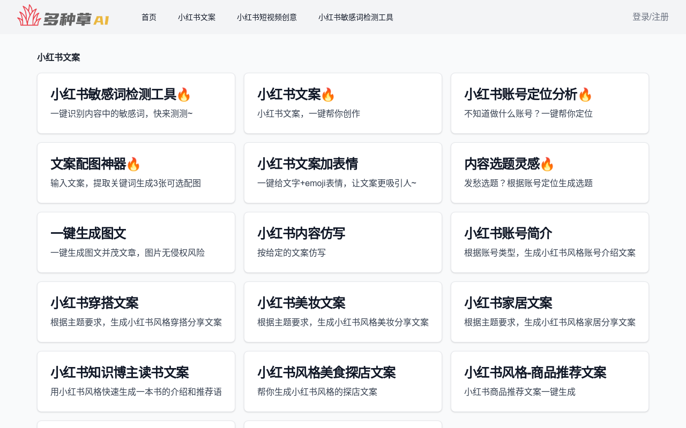Choose the 小红书穿搭文案 card
The image size is (686, 428).
point(136,312)
